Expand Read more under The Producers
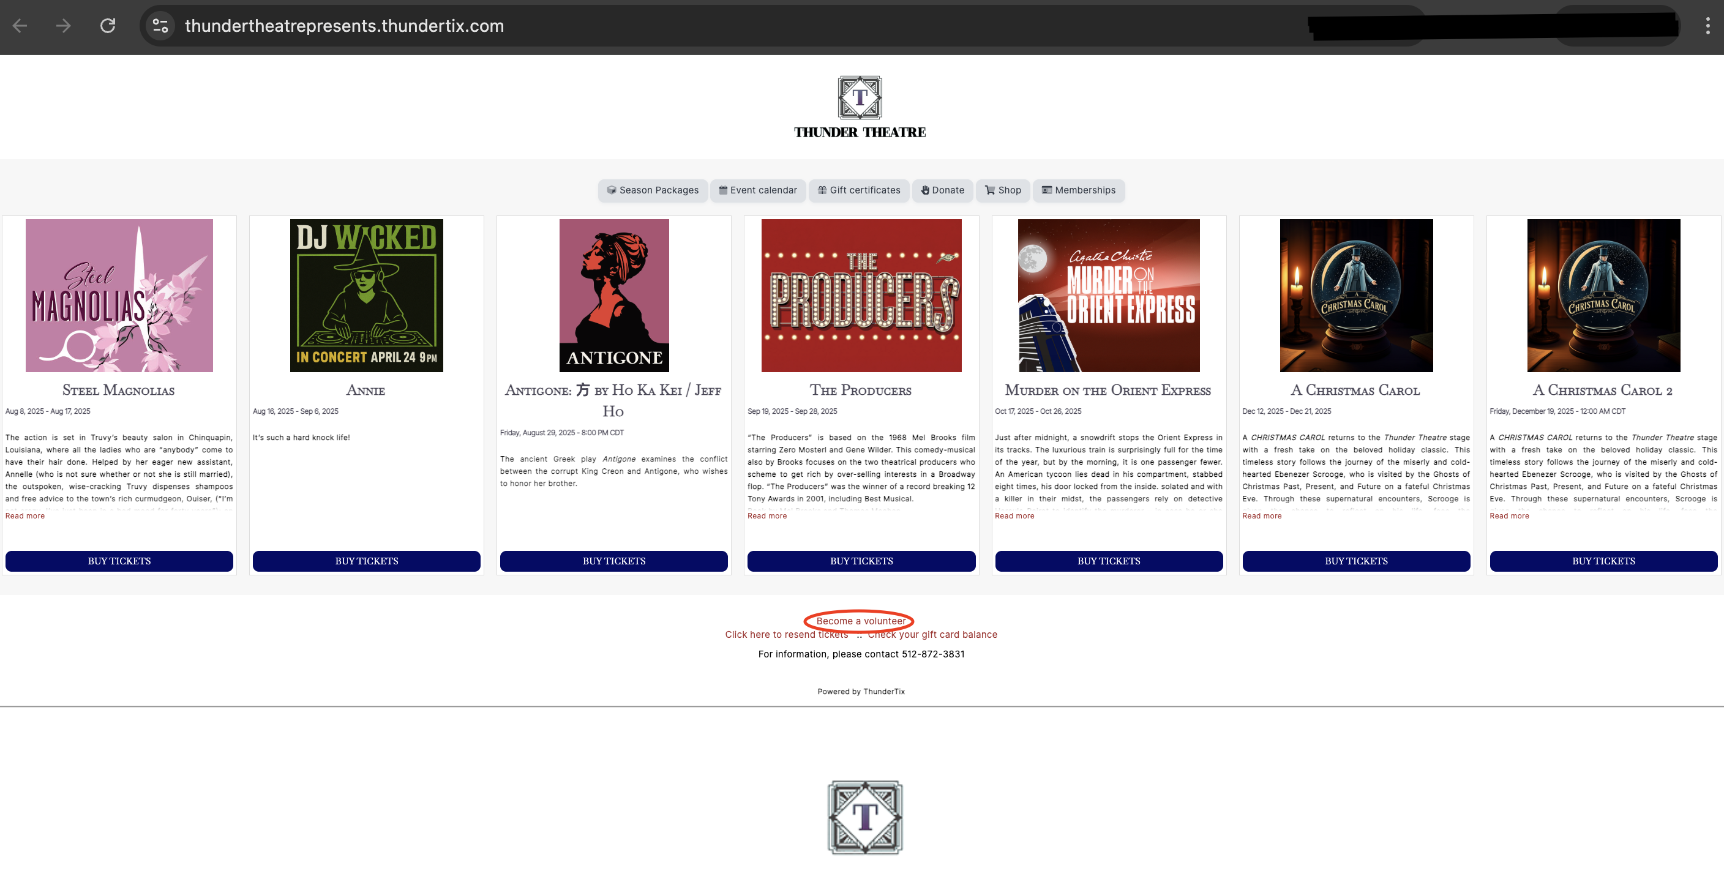 [x=767, y=516]
